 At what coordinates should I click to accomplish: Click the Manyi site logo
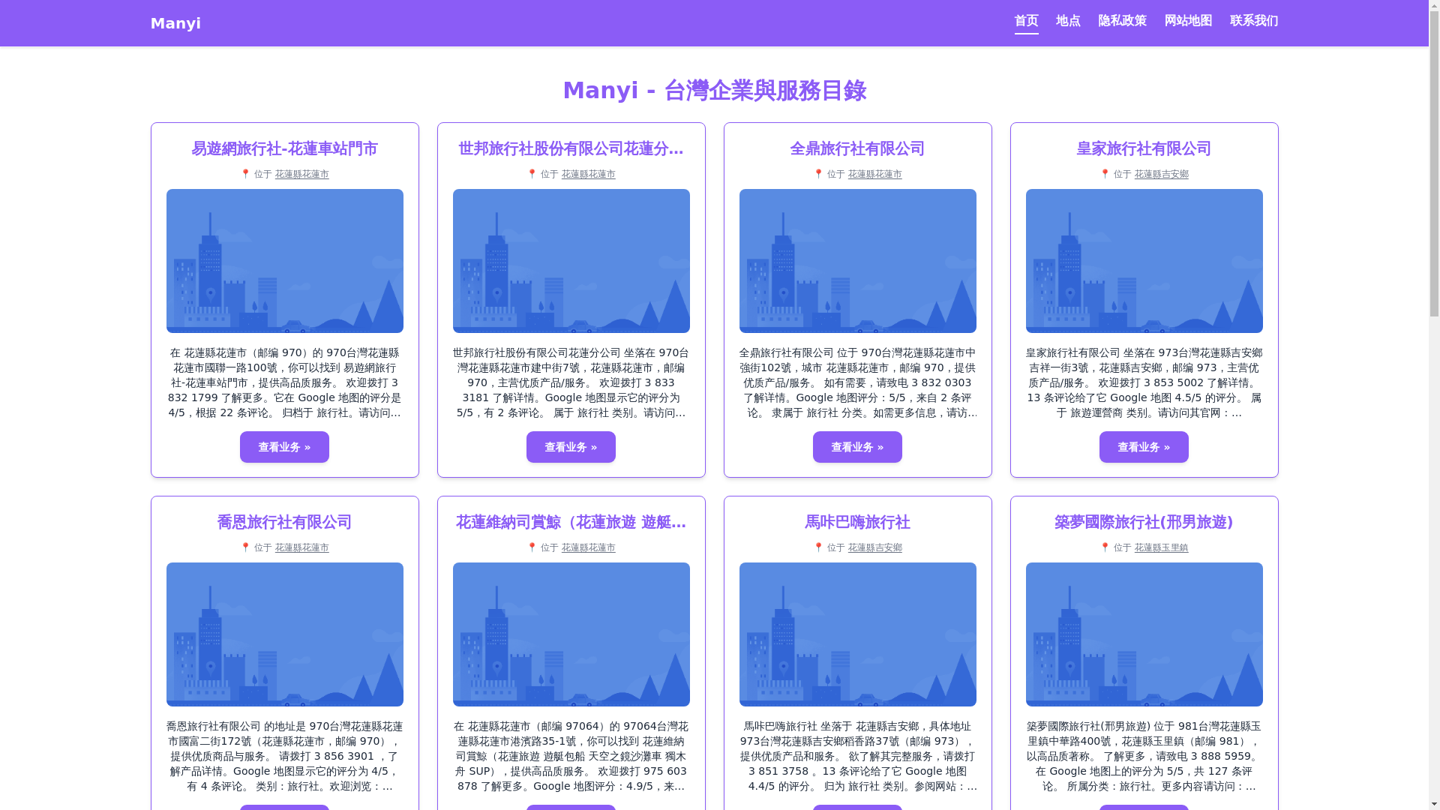click(175, 23)
